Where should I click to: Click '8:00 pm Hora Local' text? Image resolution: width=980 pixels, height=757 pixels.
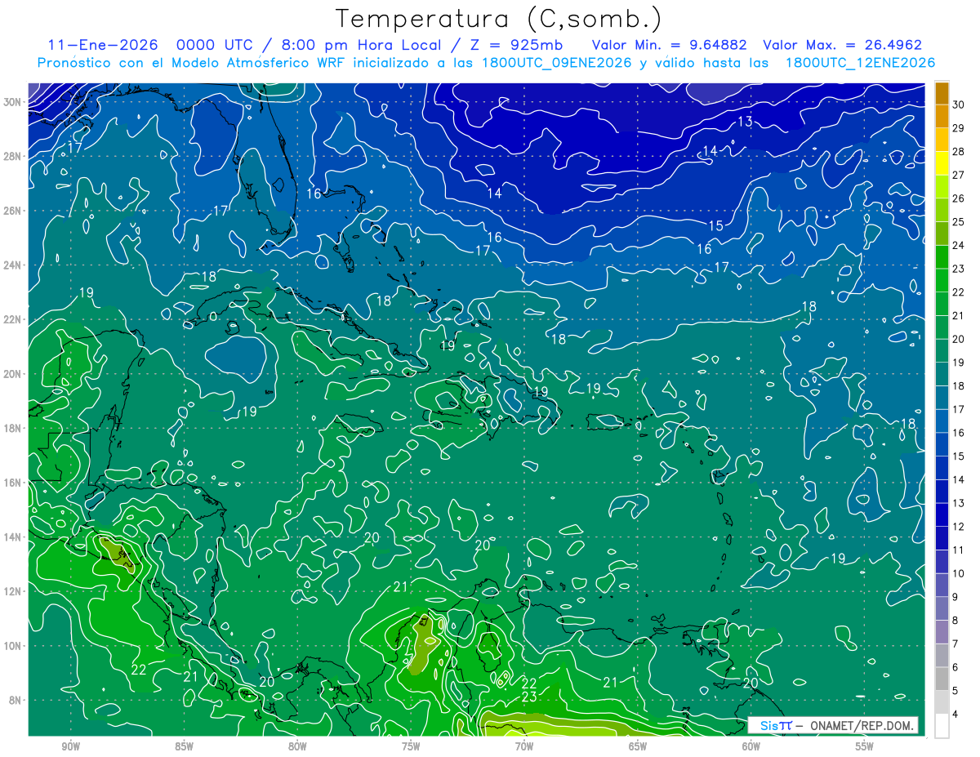[361, 46]
